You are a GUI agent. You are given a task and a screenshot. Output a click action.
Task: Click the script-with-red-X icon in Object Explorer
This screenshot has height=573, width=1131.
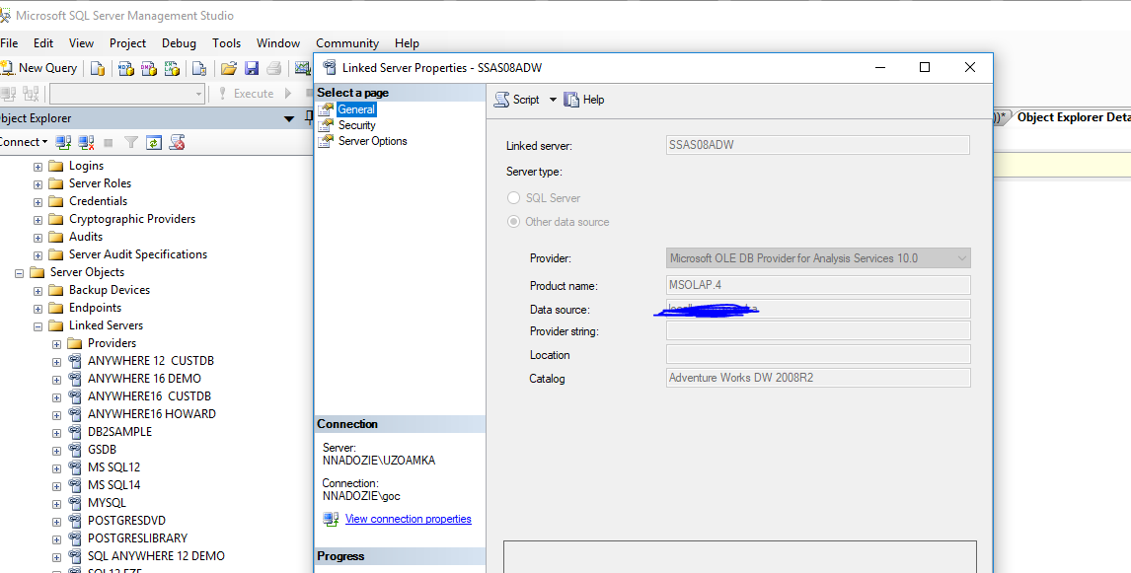[x=177, y=143]
